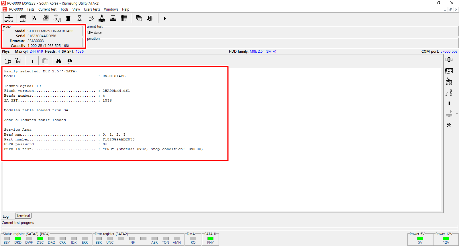
Task: Click the zero counter icon in sidebar
Action: pyautogui.click(x=449, y=59)
